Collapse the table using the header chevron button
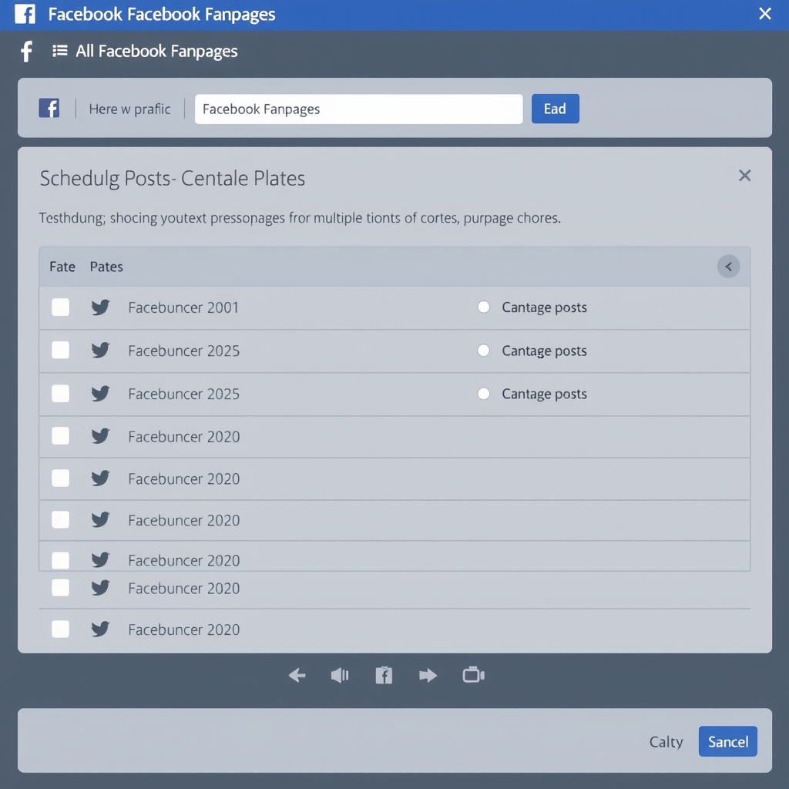 tap(728, 266)
